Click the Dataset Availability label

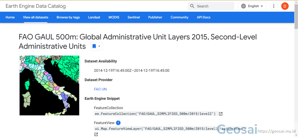pyautogui.click(x=101, y=61)
